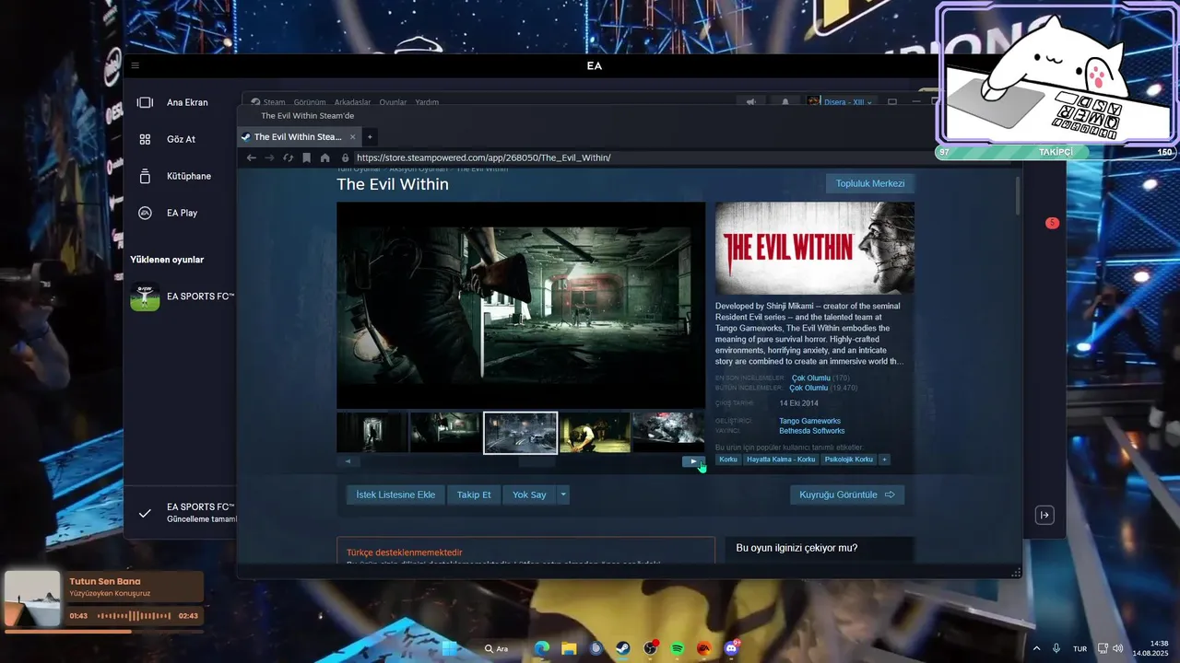The image size is (1180, 663).
Task: Open the Oyunlar menu in Steam
Action: (x=393, y=102)
